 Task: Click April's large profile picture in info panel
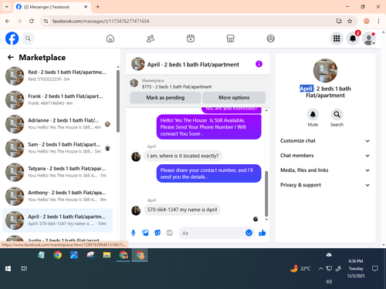[x=325, y=70]
